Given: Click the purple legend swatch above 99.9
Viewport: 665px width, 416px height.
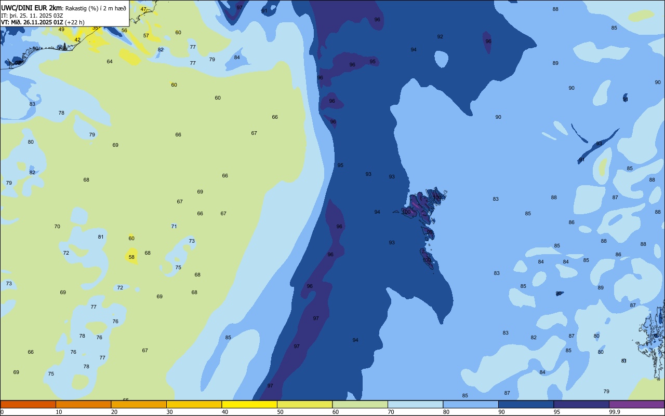Looking at the screenshot, I should click(x=636, y=404).
